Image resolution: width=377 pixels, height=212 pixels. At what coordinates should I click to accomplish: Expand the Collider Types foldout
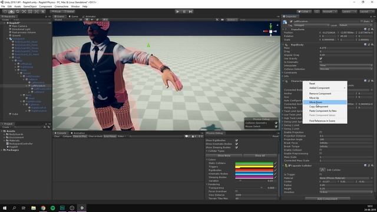pos(207,151)
